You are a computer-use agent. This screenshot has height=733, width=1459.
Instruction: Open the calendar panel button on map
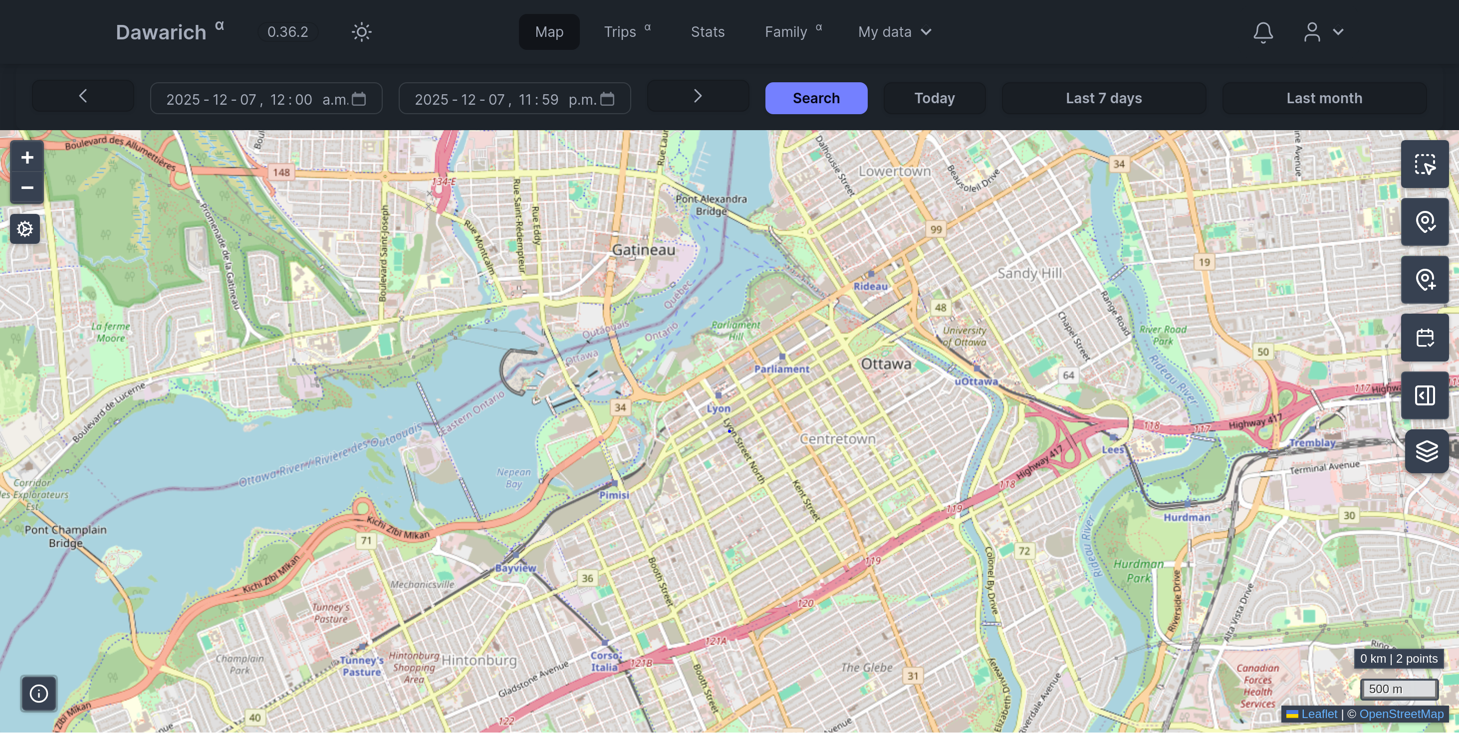click(x=1425, y=338)
